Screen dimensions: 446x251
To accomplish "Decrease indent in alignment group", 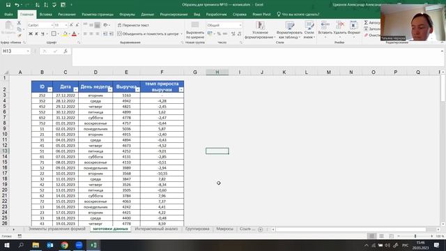I will tap(105, 34).
